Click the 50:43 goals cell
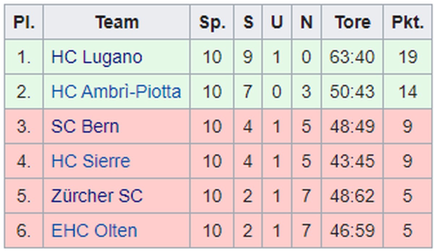 coord(352,92)
